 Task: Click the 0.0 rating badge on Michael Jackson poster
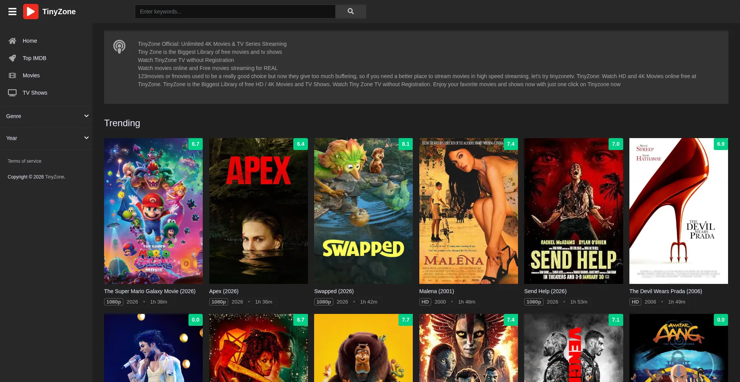click(x=195, y=320)
